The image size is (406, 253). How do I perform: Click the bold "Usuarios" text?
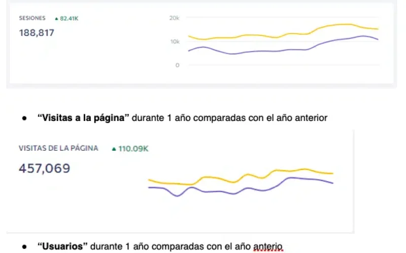click(x=62, y=246)
